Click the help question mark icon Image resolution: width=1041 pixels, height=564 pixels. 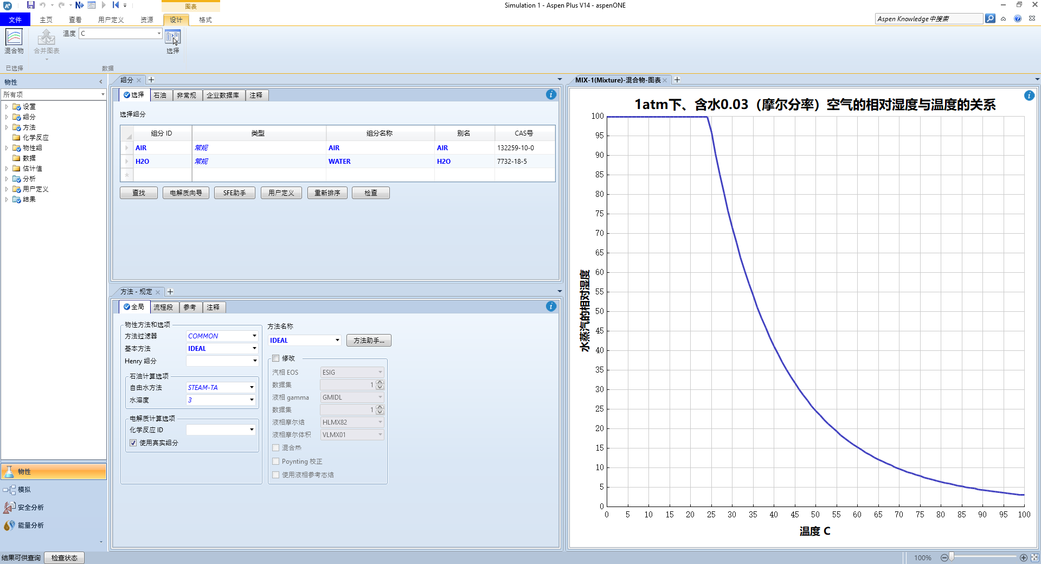click(1018, 18)
